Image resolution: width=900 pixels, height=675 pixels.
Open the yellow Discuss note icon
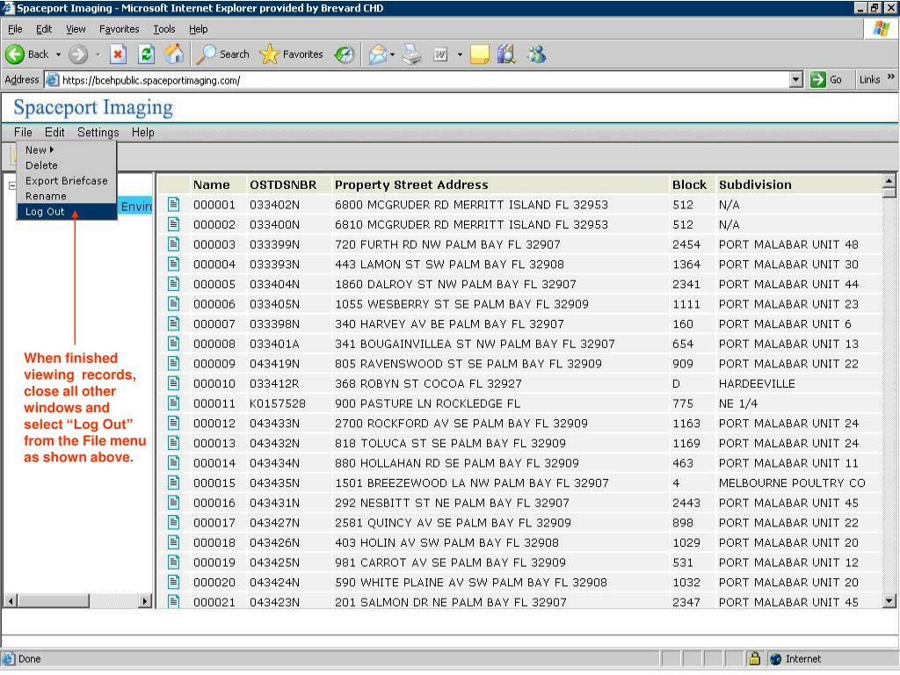tap(480, 54)
